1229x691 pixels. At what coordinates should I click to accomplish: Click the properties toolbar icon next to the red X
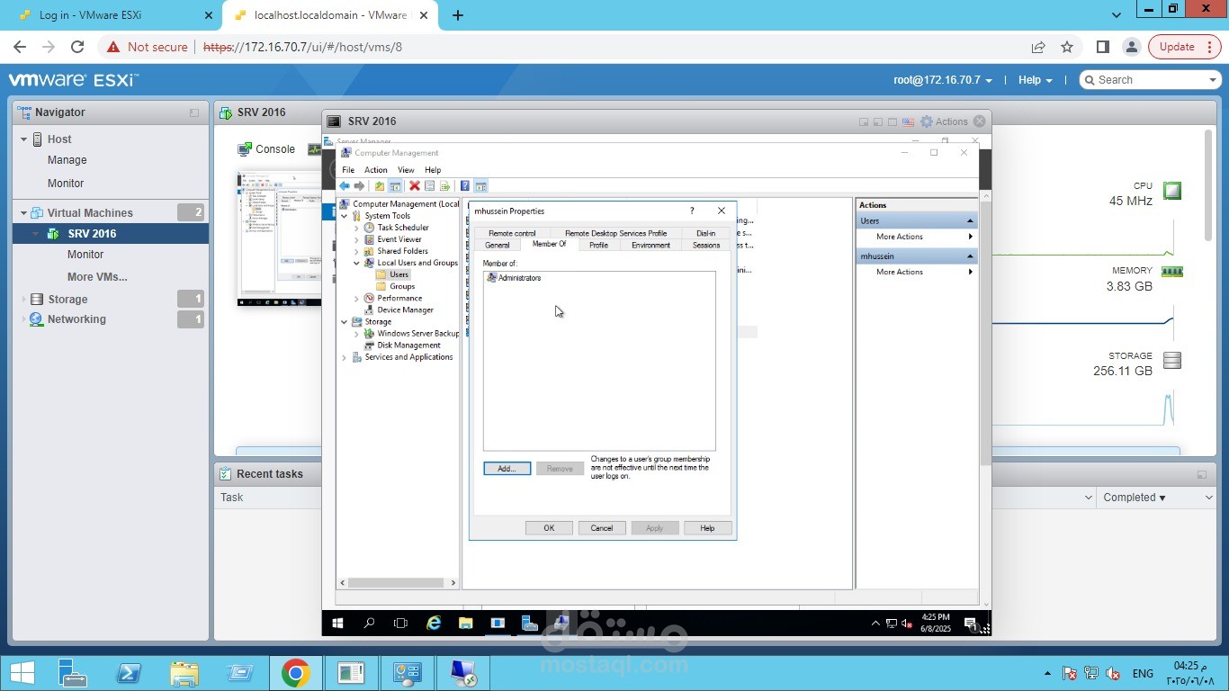pos(430,186)
